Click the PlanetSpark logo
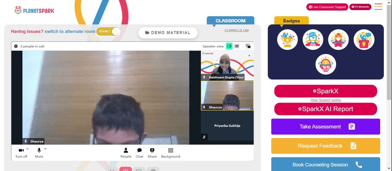Image resolution: width=392 pixels, height=171 pixels. pyautogui.click(x=34, y=10)
